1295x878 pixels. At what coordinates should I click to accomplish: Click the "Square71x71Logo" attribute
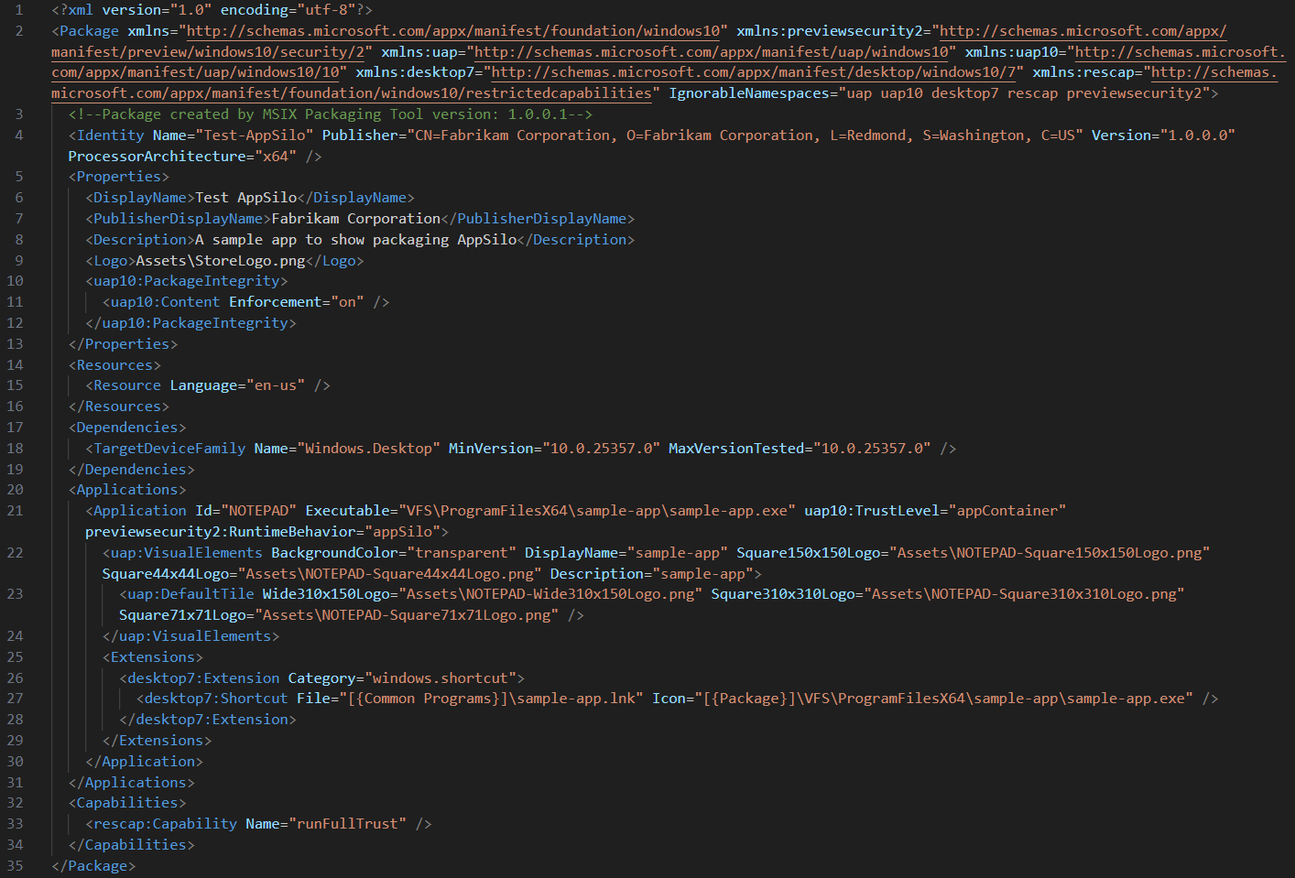(x=182, y=615)
